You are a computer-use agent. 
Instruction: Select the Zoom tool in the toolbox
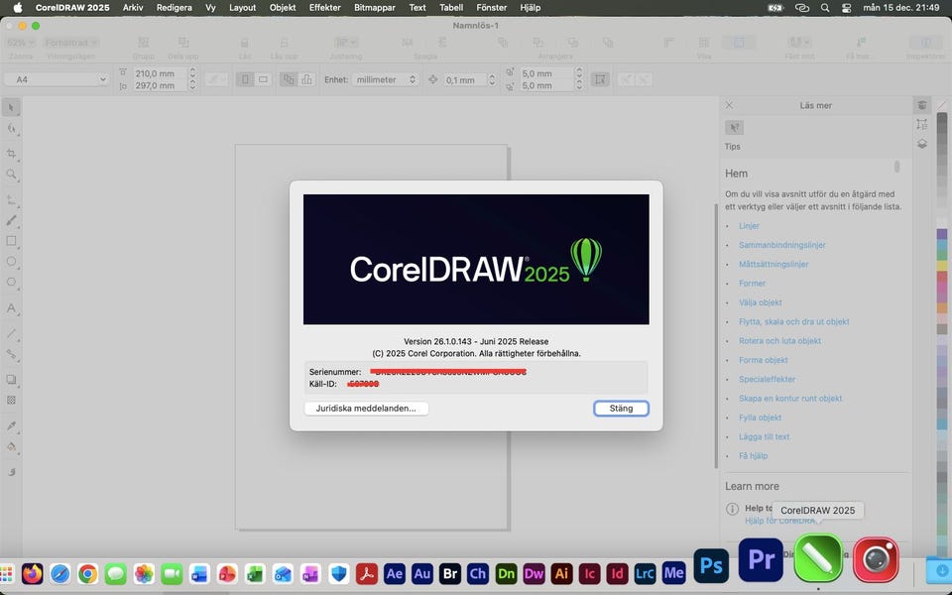tap(12, 175)
